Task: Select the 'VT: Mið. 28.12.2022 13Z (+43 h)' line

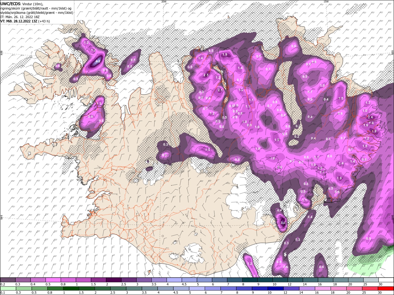Action: click(25, 22)
